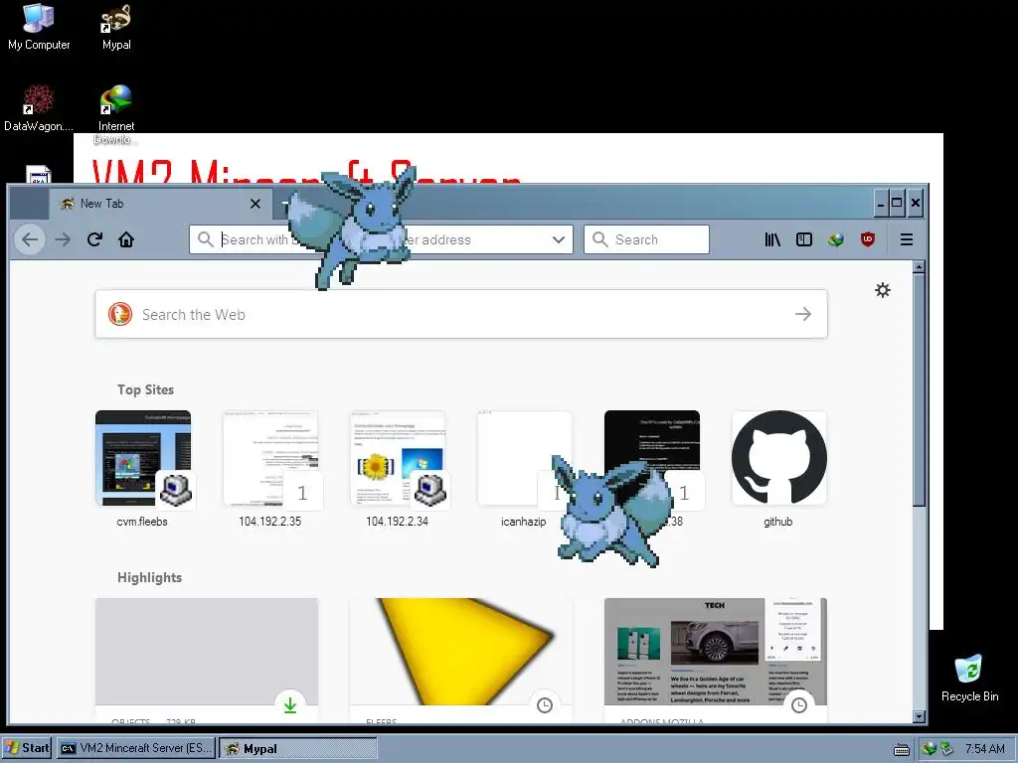Click the Mypal taskbar button
This screenshot has width=1018, height=763.
tap(298, 748)
